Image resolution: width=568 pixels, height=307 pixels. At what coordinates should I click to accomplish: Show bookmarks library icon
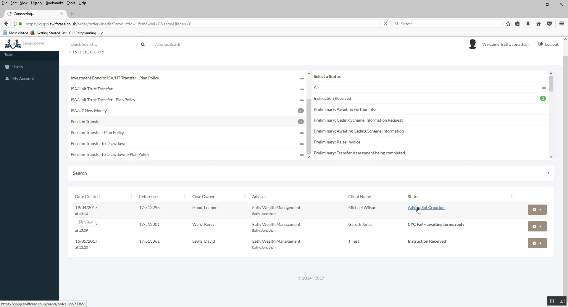[517, 24]
